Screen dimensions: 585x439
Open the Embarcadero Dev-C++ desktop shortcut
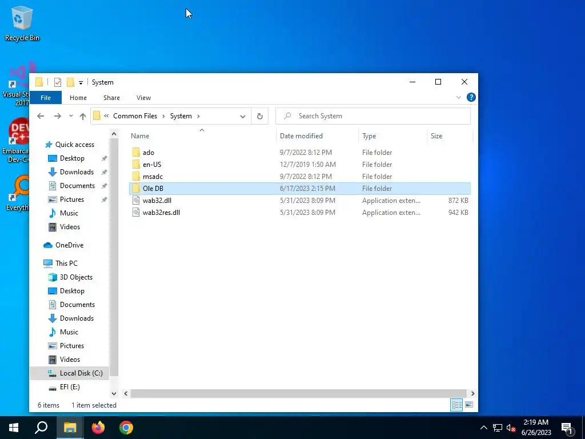(x=15, y=141)
